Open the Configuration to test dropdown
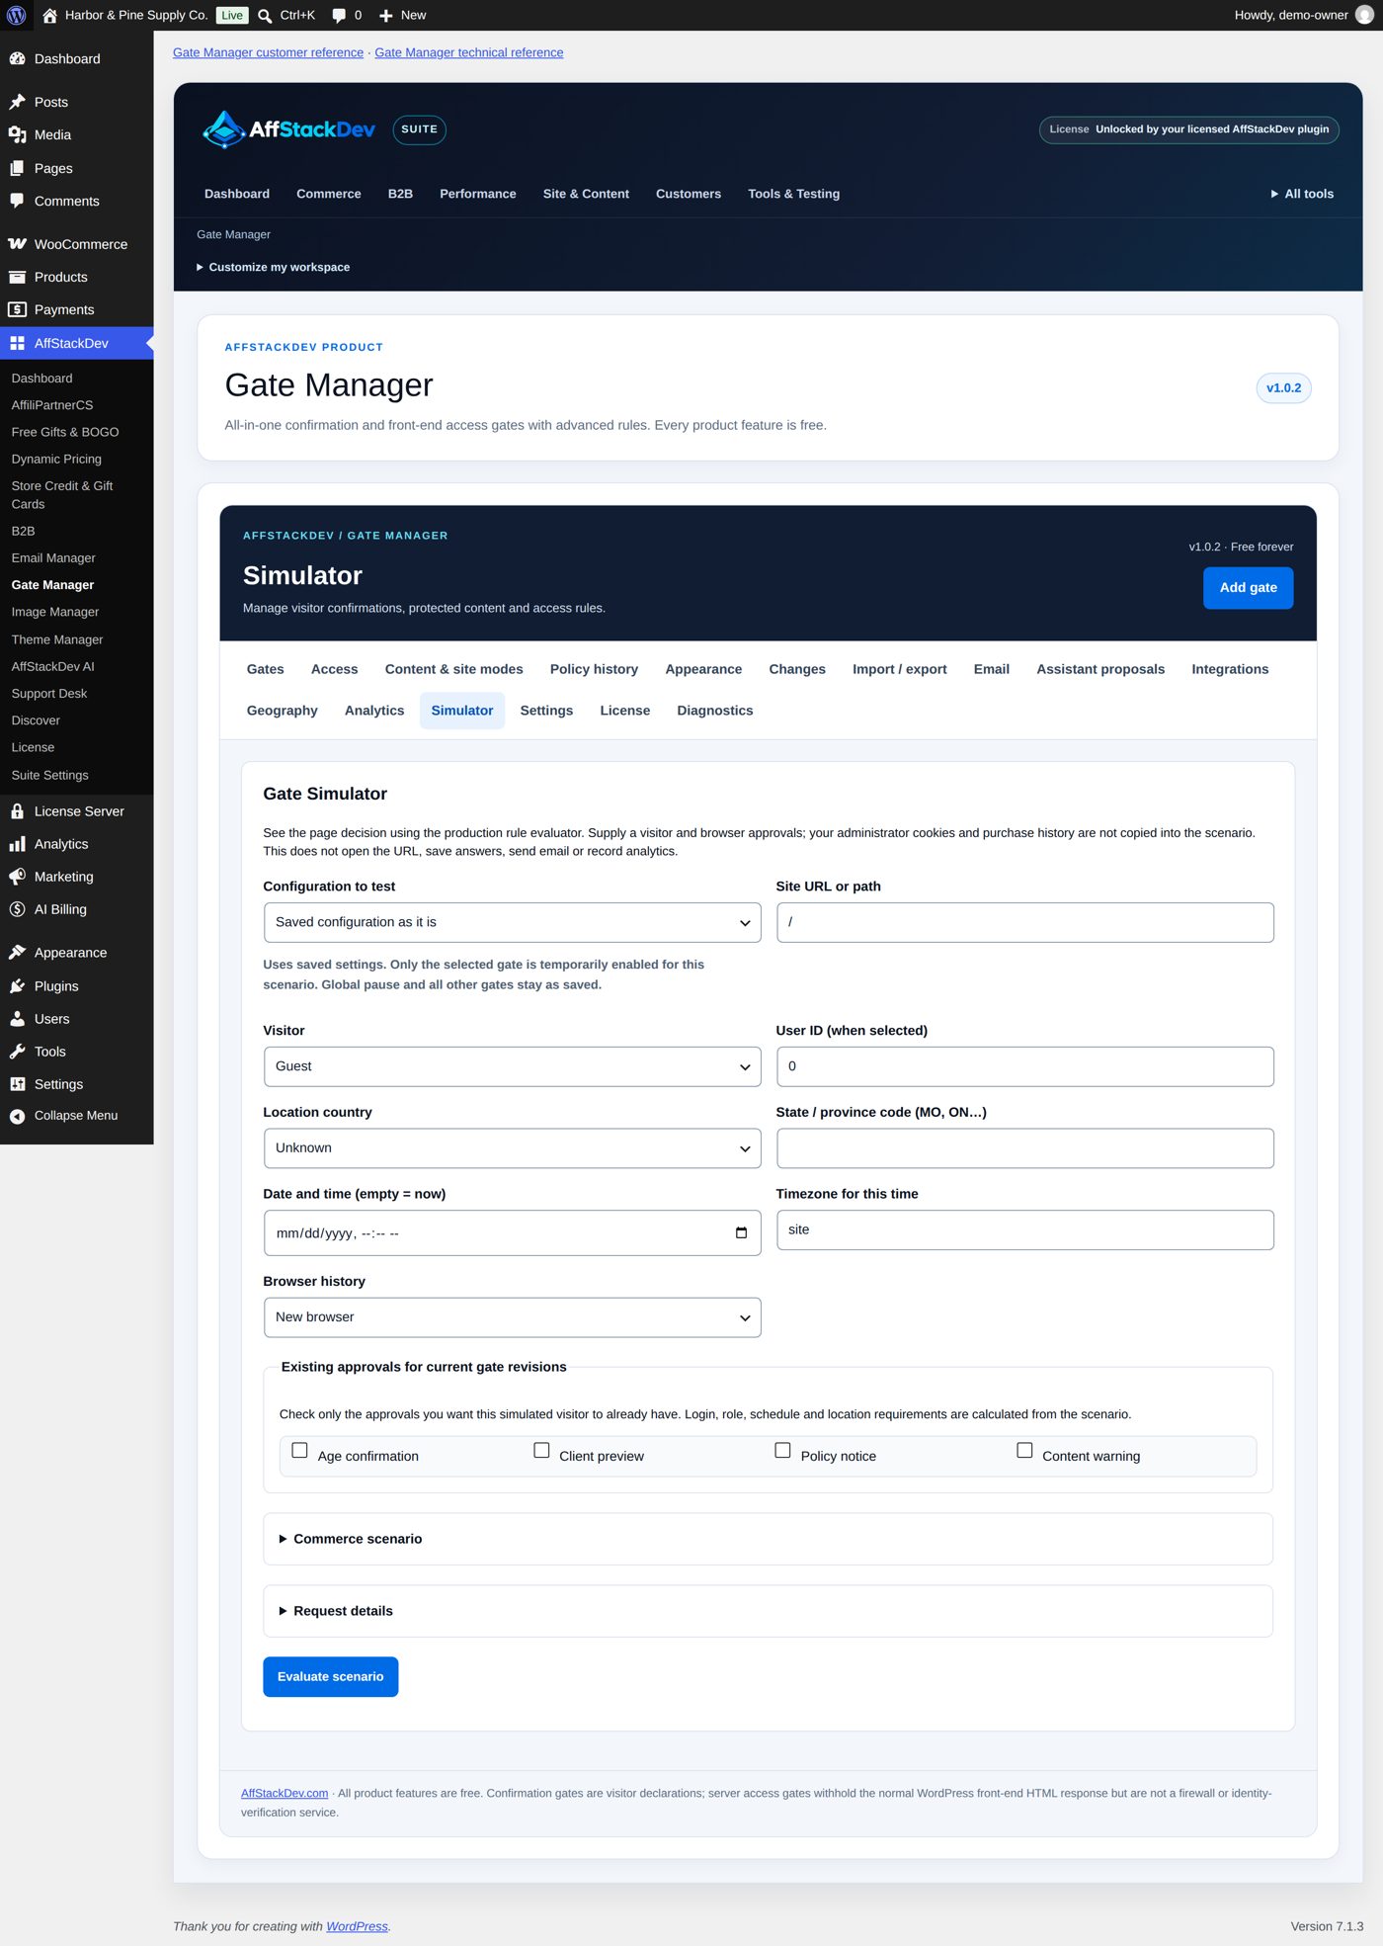1383x1946 pixels. [512, 922]
